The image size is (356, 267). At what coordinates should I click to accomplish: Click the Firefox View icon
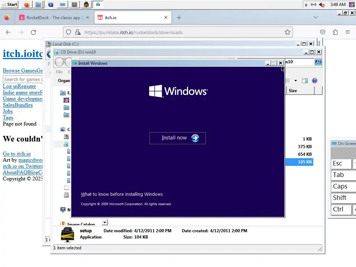(x=7, y=17)
